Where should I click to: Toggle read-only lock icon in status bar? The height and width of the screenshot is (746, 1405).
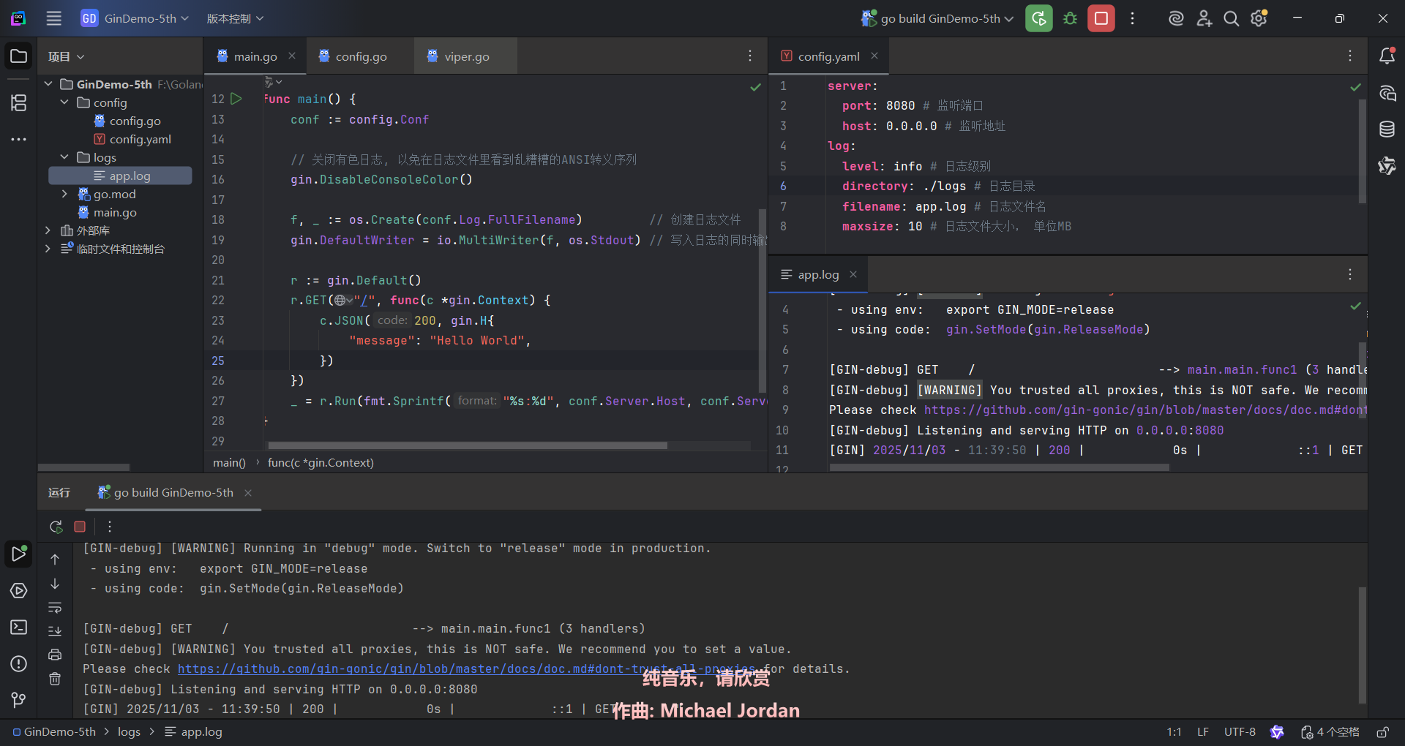(1382, 732)
